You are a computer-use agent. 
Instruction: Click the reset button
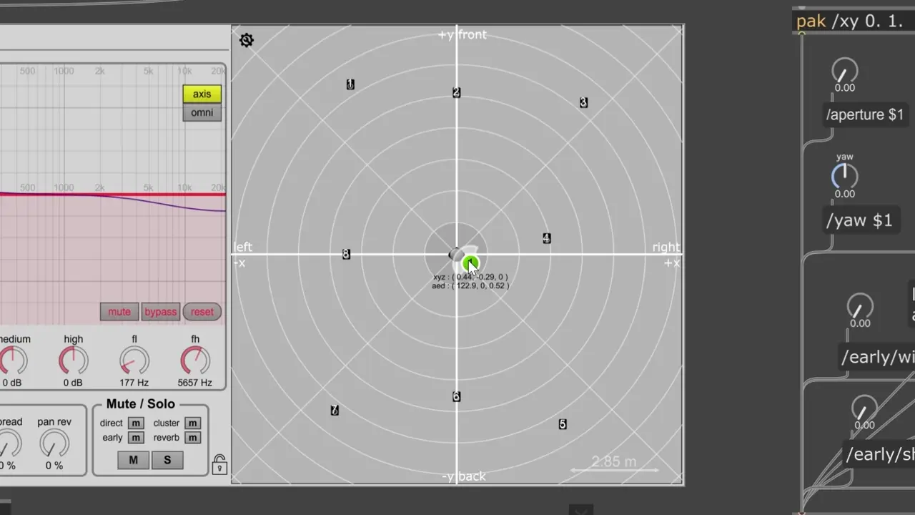(x=202, y=312)
